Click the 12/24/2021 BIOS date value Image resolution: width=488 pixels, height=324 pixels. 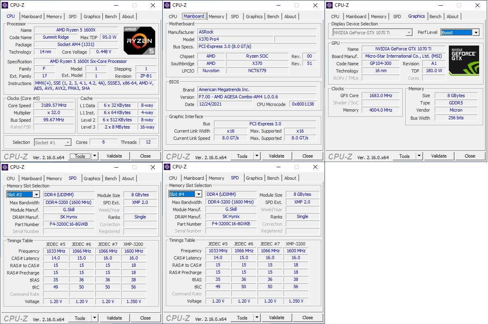[225, 104]
